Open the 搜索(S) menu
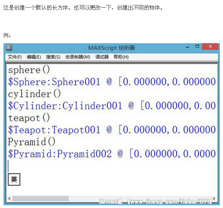 pyautogui.click(x=53, y=57)
